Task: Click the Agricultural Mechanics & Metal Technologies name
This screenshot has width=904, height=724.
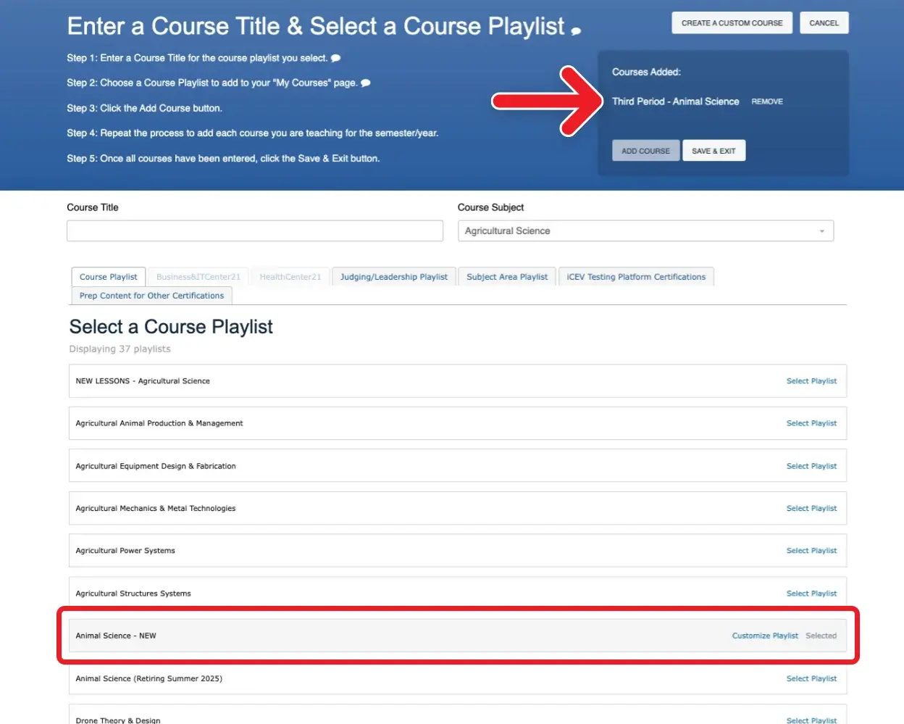Action: (156, 509)
